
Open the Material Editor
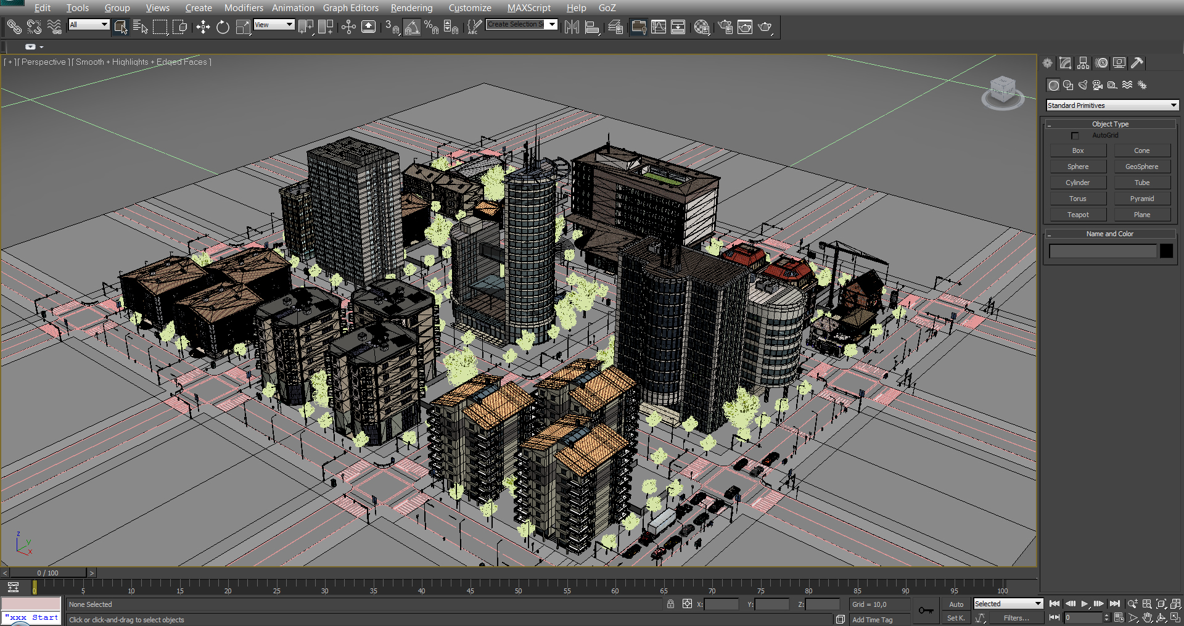[x=701, y=27]
